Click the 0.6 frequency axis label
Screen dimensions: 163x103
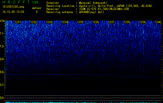2,98
